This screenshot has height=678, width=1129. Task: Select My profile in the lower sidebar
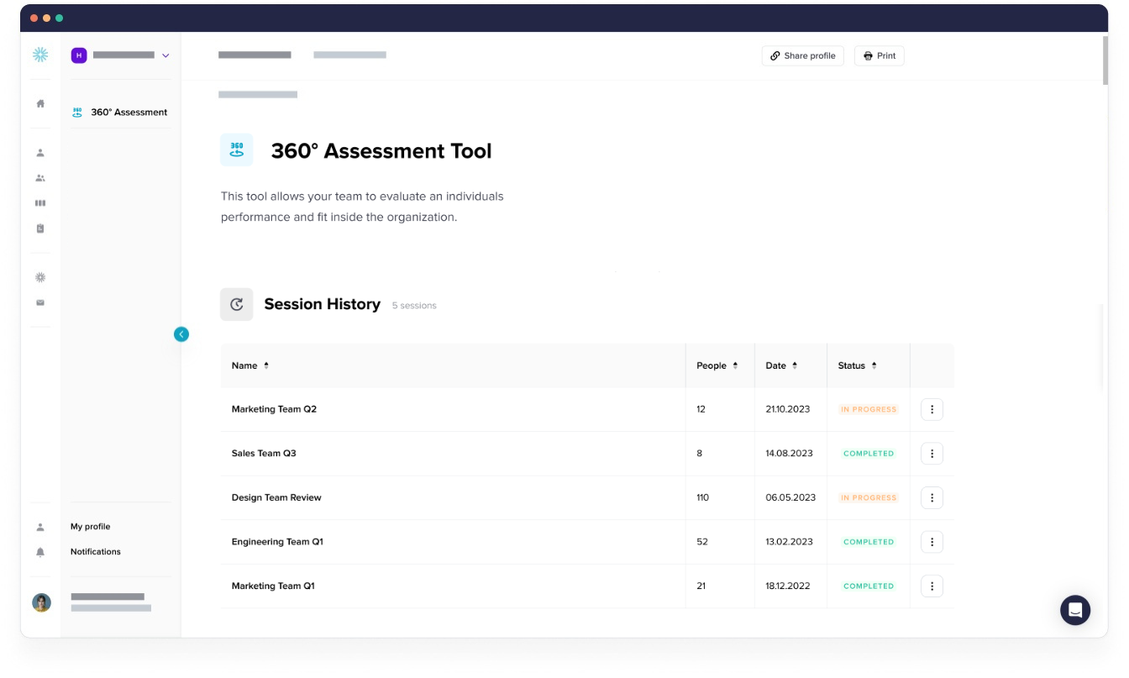tap(90, 527)
